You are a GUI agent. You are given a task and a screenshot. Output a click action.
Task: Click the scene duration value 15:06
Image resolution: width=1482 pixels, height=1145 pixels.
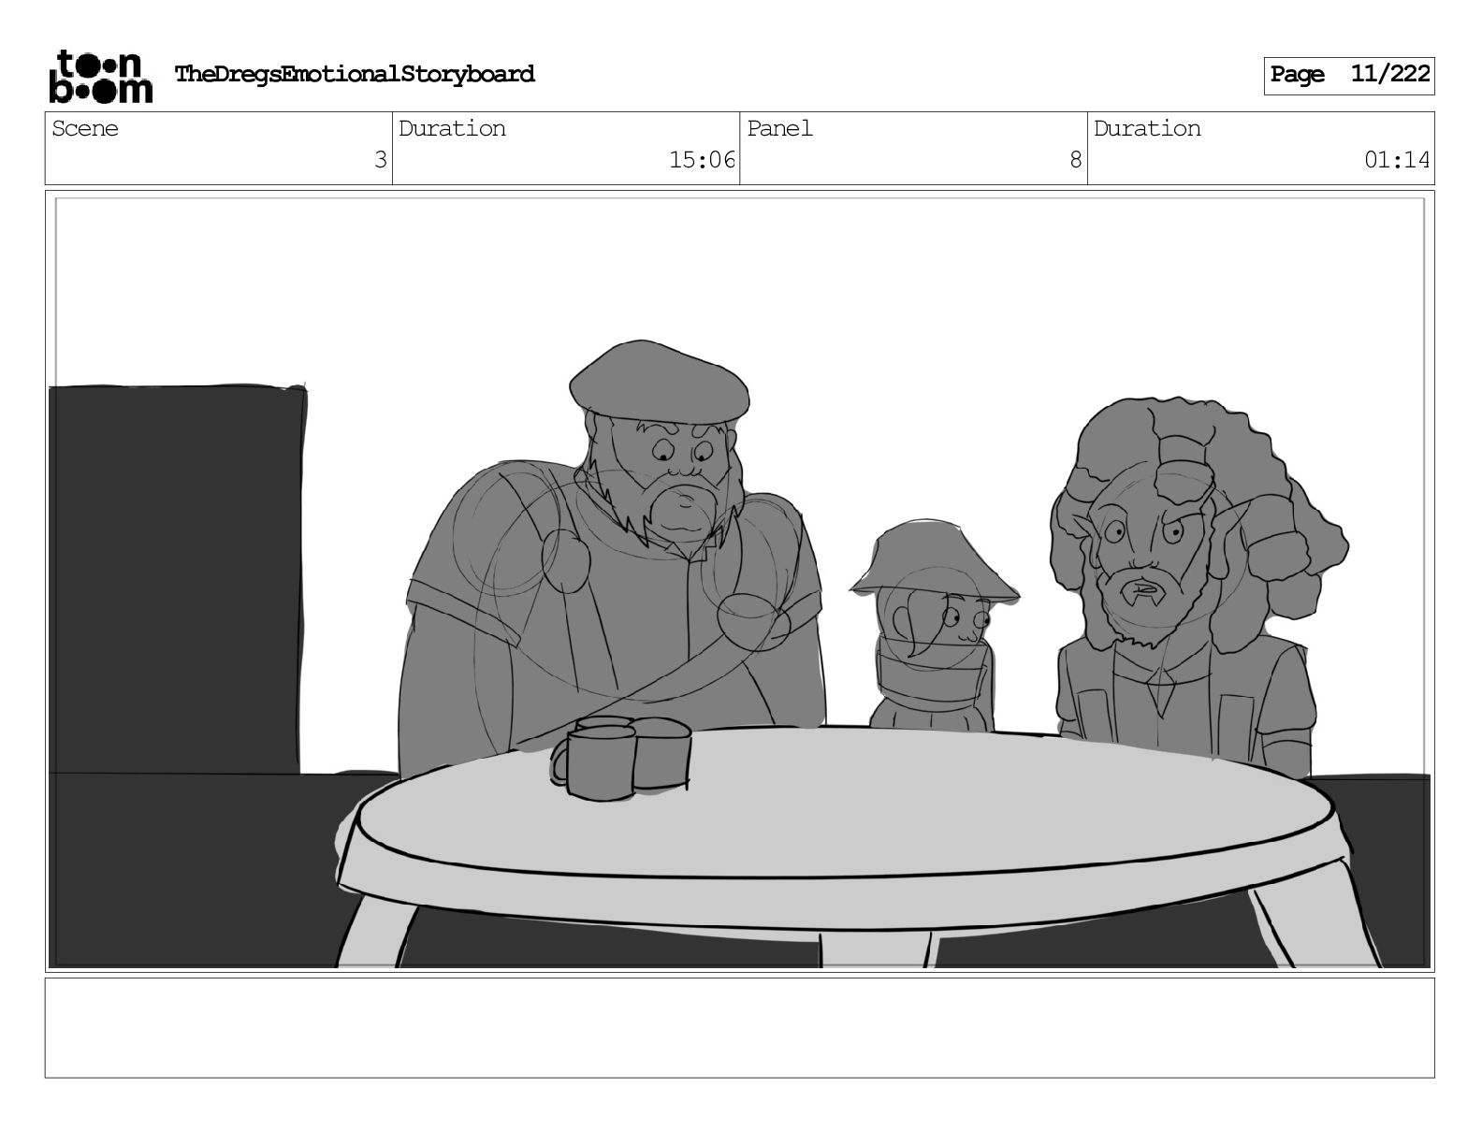(702, 160)
